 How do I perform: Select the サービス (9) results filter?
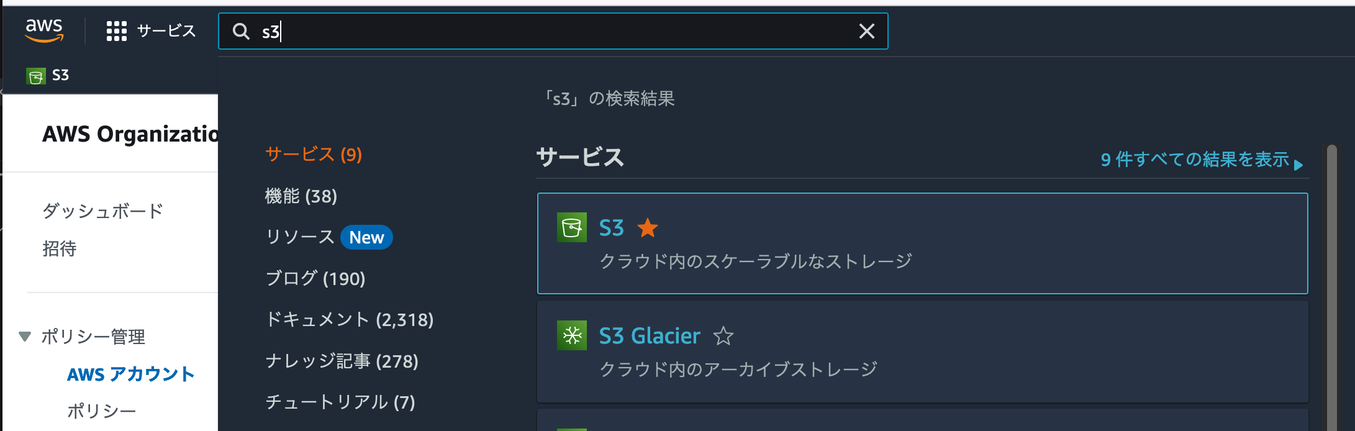pyautogui.click(x=314, y=155)
